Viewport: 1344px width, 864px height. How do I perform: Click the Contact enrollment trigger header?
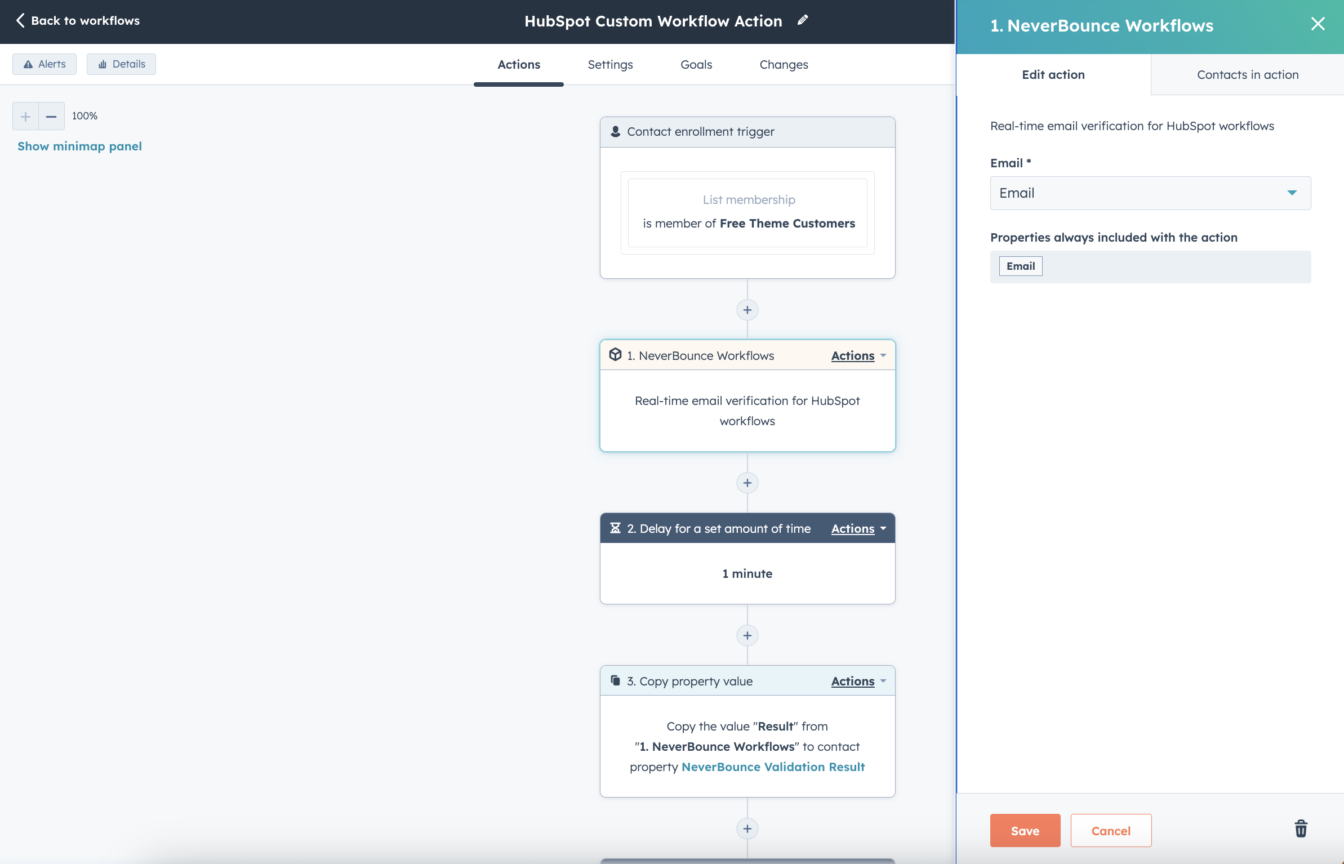(747, 132)
